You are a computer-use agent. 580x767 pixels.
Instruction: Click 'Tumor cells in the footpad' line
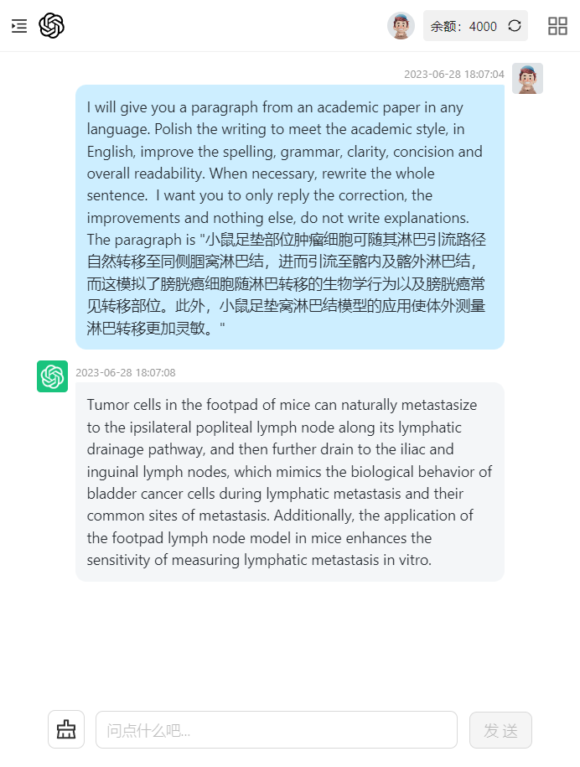282,405
